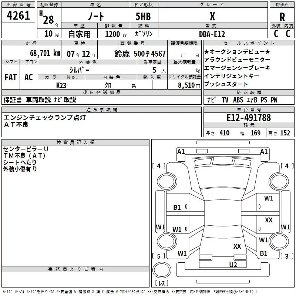Click the spare tire レス circle icon

pyautogui.click(x=162, y=270)
